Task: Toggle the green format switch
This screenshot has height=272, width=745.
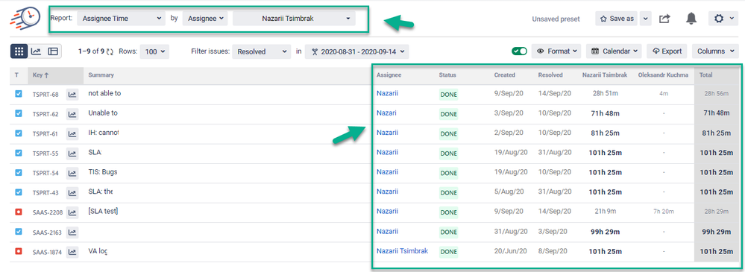Action: [x=519, y=51]
